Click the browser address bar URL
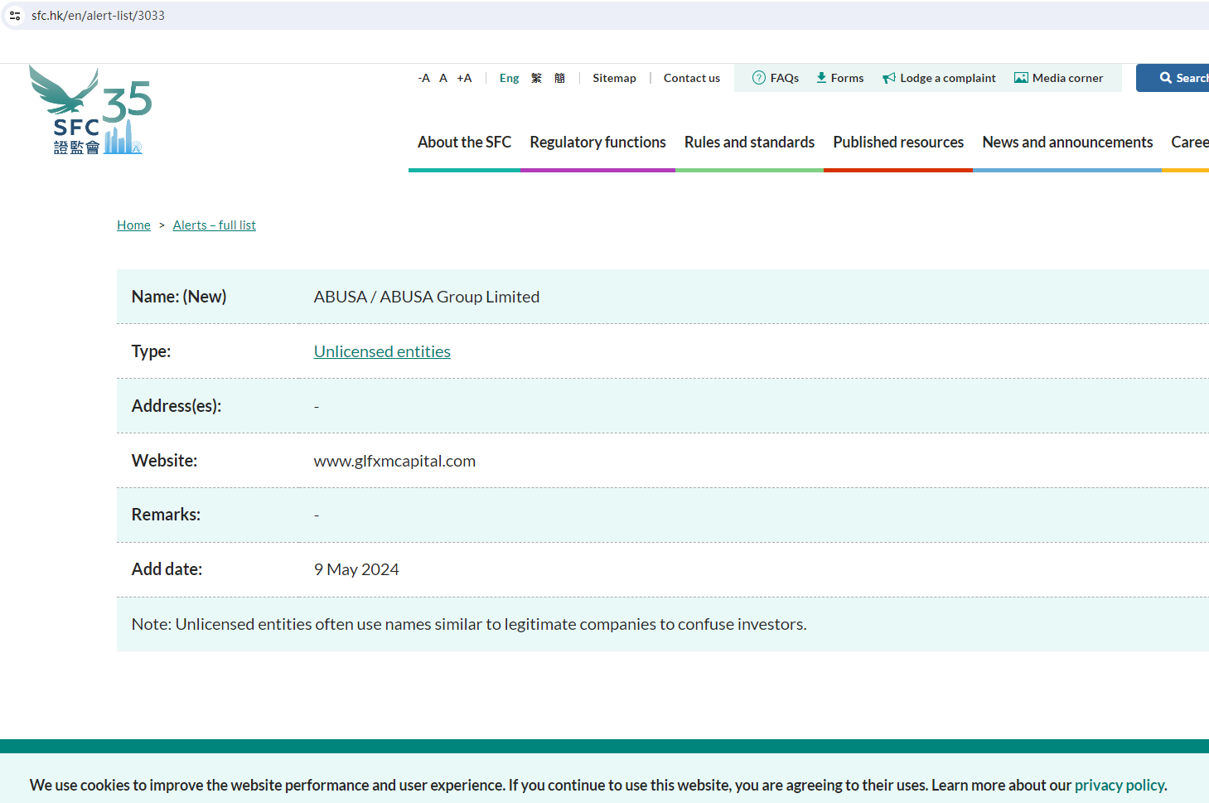Viewport: 1209px width, 803px height. [x=98, y=16]
